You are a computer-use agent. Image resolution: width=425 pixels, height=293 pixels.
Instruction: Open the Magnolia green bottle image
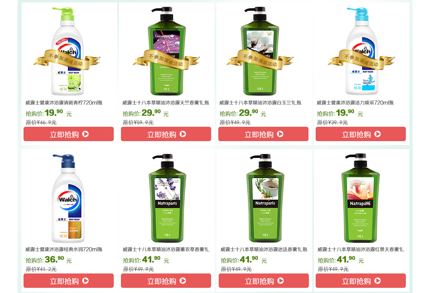tap(260, 51)
